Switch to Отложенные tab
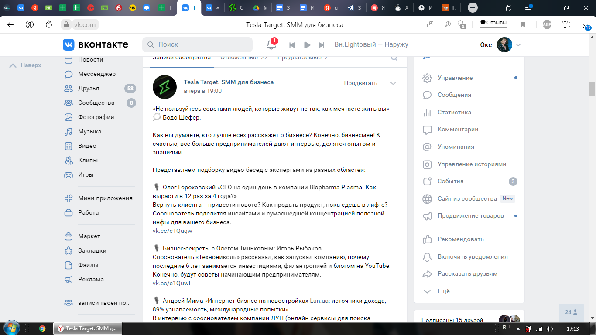The height and width of the screenshot is (335, 596). pyautogui.click(x=244, y=57)
